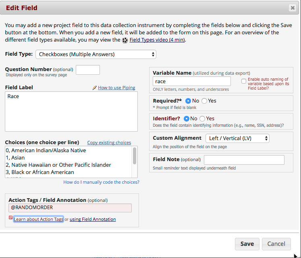
Task: Select Yes for Identifier
Action: [x=202, y=119]
